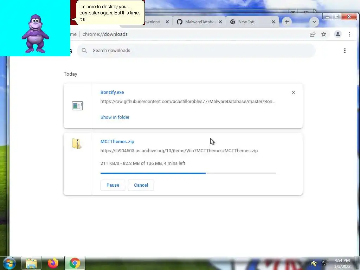Expand the tab search dropdown arrow
360x270 pixels.
click(314, 22)
